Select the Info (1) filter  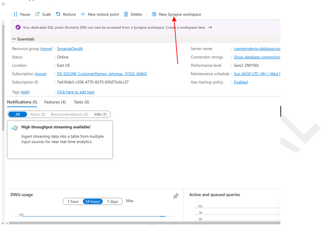click(100, 114)
